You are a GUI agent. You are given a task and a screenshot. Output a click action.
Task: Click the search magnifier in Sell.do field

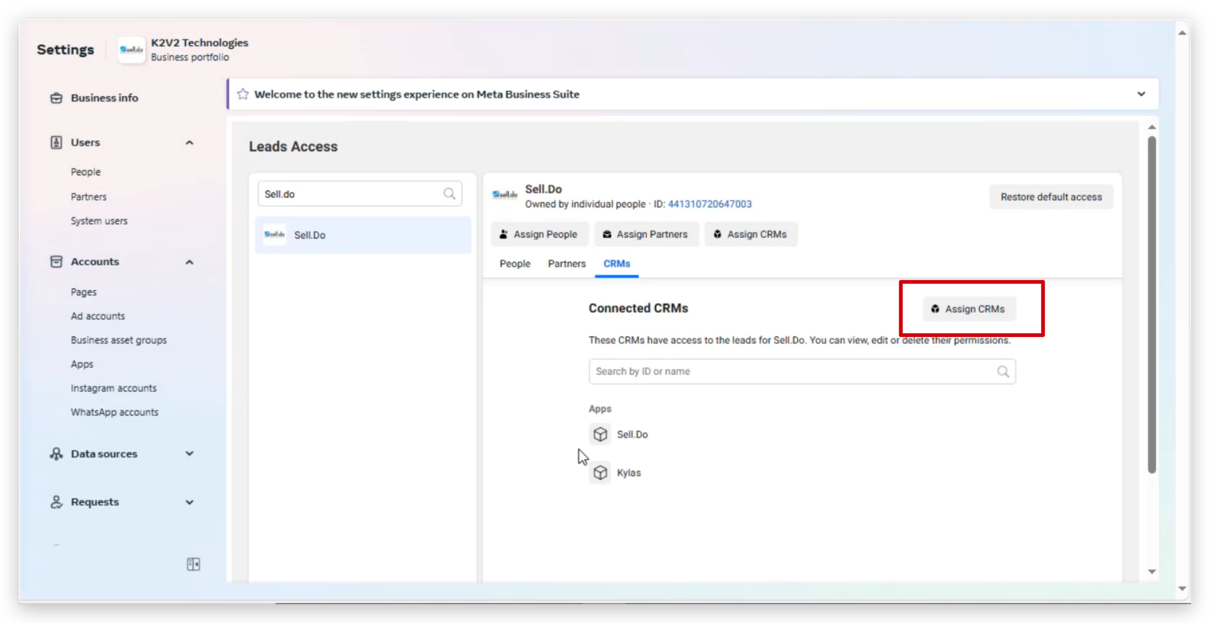(449, 193)
